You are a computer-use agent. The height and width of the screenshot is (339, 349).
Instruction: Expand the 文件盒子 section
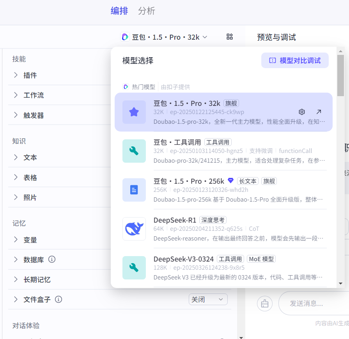point(16,299)
